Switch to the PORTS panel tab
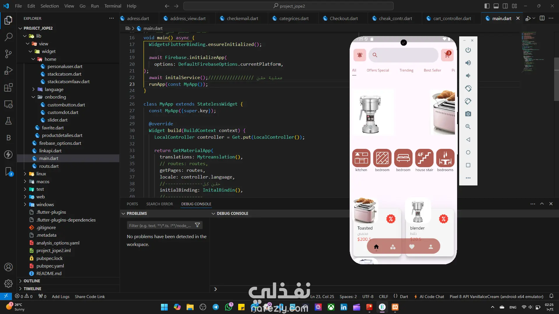 point(132,204)
